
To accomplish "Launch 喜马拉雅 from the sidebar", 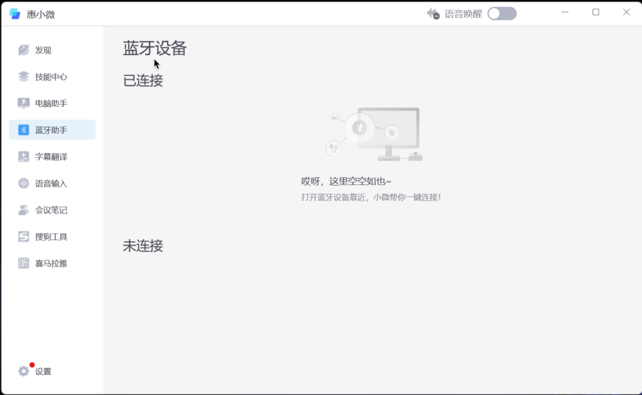I will point(52,263).
